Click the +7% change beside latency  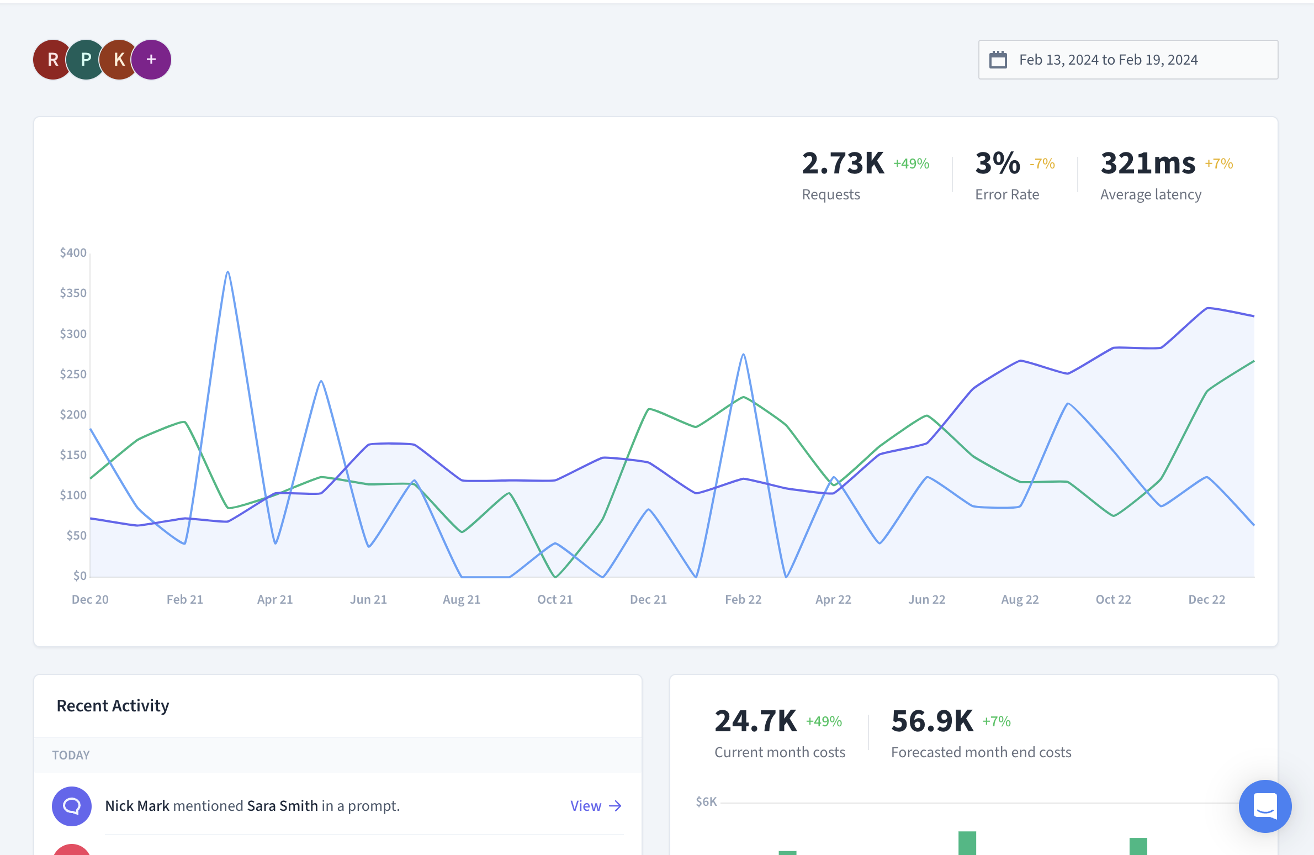tap(1219, 163)
